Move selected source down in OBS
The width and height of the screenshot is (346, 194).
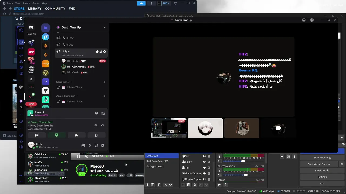click(x=206, y=185)
